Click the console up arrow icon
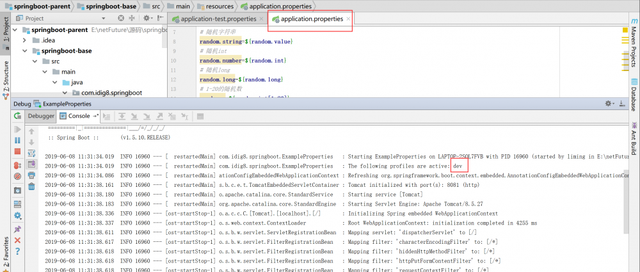 (31, 131)
